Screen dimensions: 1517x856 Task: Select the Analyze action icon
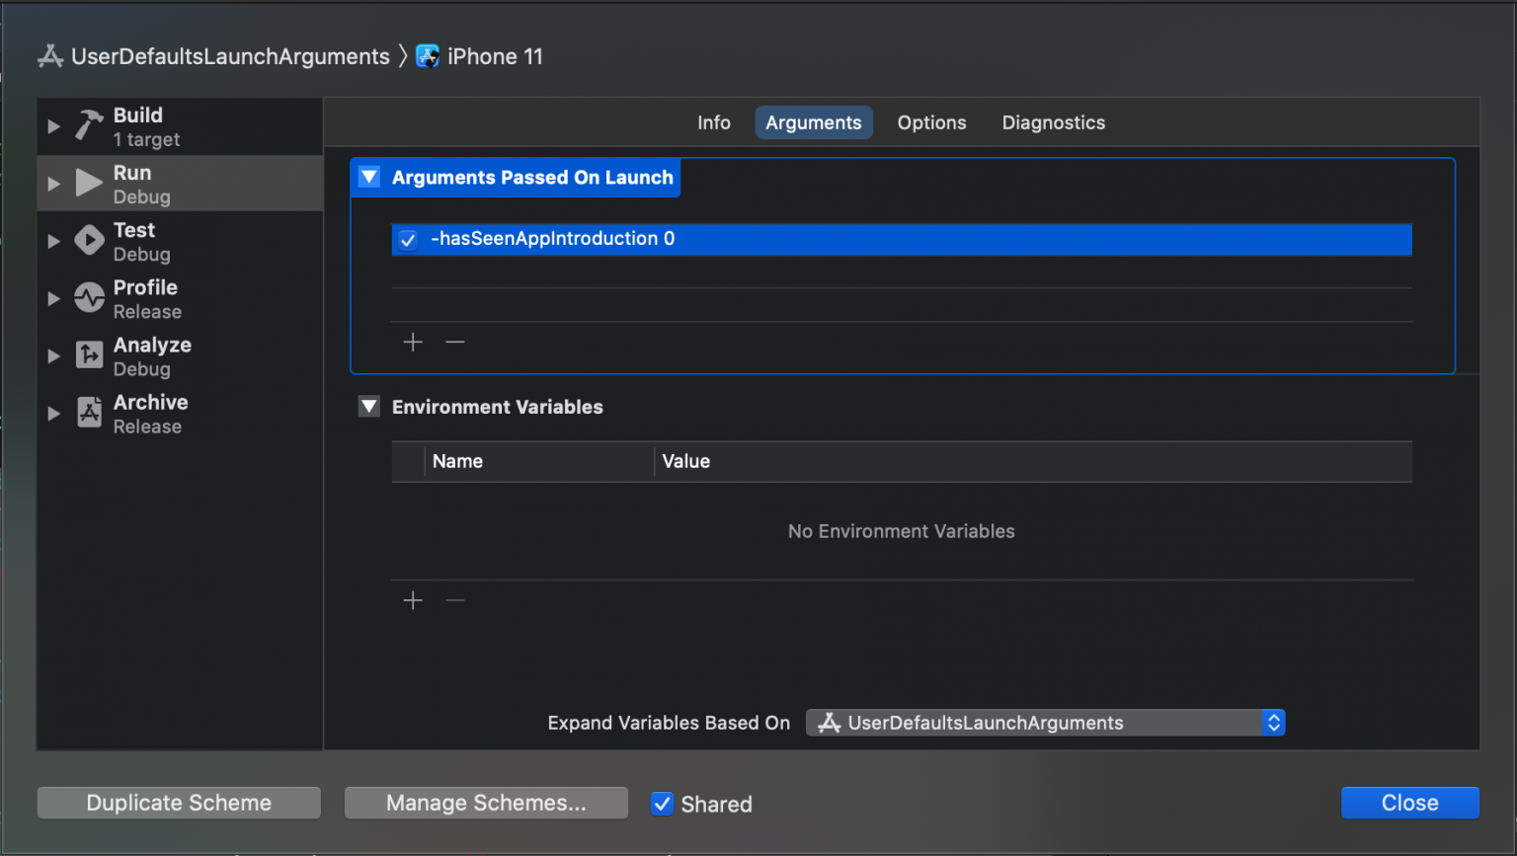(88, 354)
